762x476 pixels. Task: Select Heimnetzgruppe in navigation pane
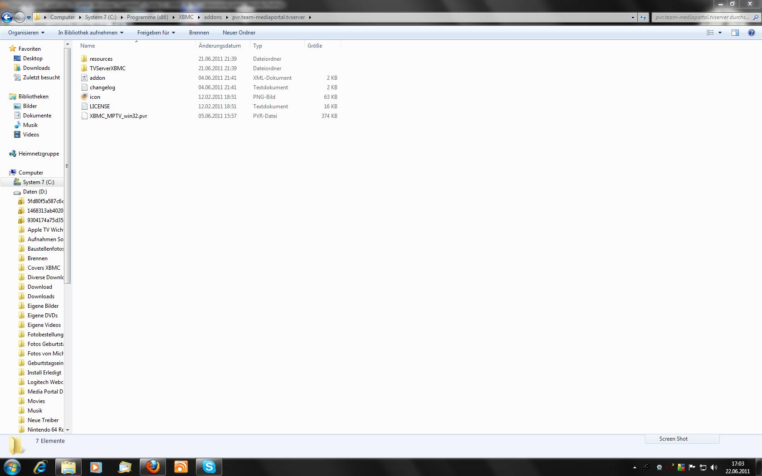[39, 154]
